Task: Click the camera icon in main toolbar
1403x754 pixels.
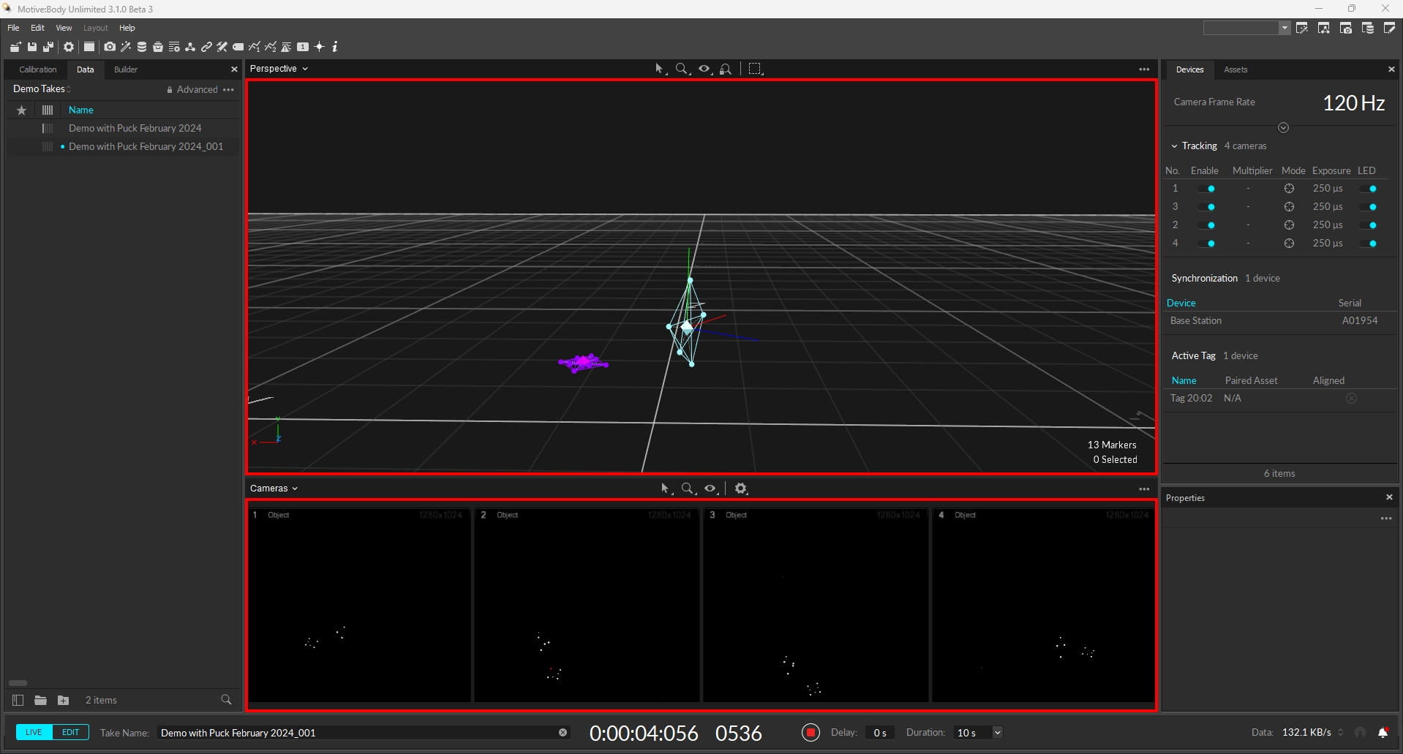Action: point(110,47)
